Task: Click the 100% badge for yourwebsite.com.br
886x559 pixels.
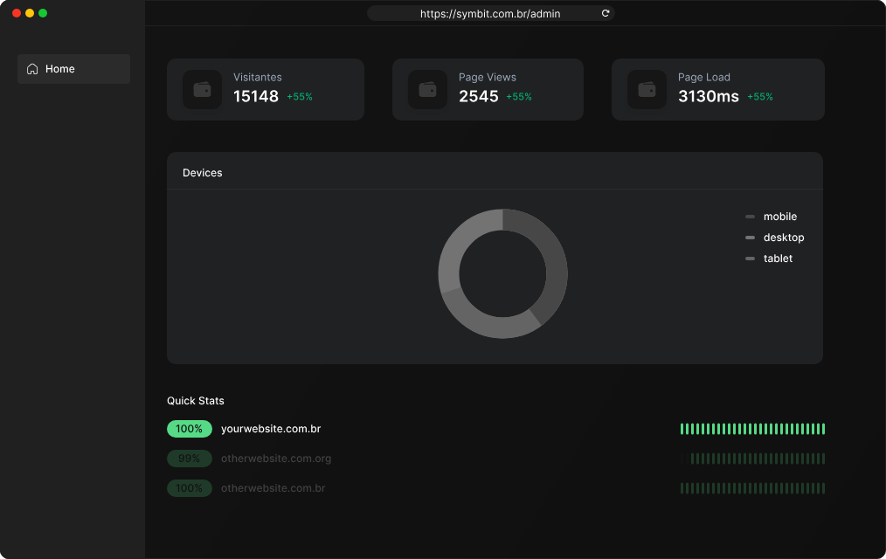Action: (x=189, y=429)
